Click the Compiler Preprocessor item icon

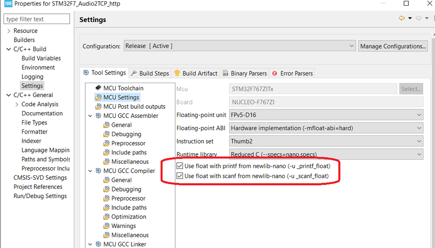coord(106,198)
